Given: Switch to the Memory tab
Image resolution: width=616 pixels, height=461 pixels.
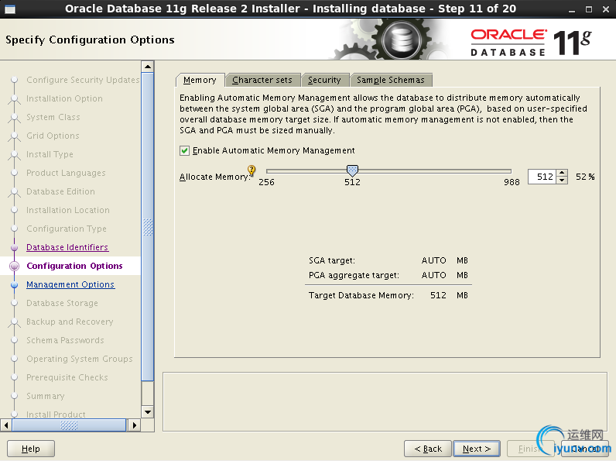Looking at the screenshot, I should [200, 80].
